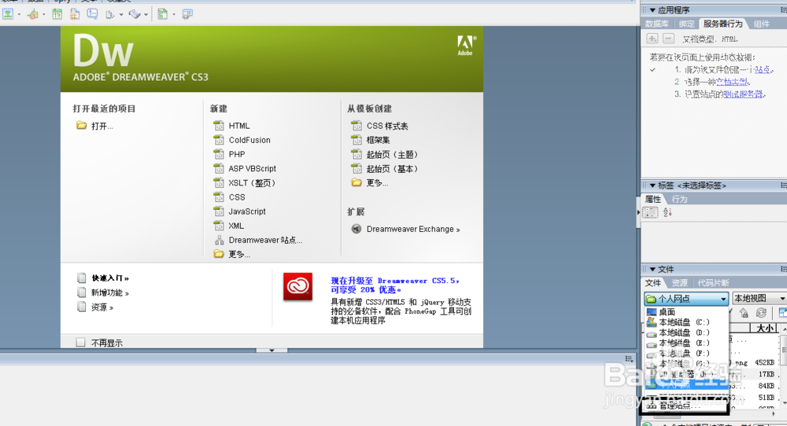The image size is (787, 426).
Task: Click the minus remove server behavior button
Action: [x=668, y=39]
